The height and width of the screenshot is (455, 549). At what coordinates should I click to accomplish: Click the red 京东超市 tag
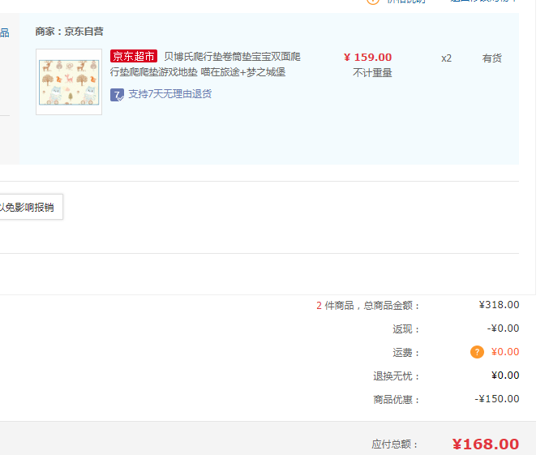coord(134,57)
